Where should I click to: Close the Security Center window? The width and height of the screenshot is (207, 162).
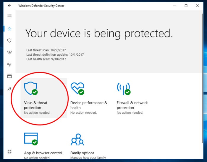[x=198, y=6]
